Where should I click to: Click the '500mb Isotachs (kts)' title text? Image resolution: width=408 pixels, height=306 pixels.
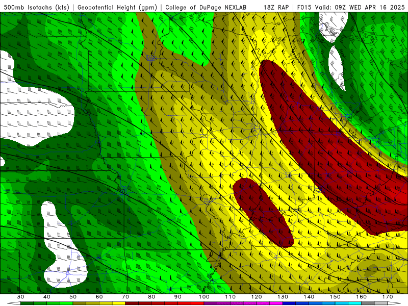click(36, 7)
